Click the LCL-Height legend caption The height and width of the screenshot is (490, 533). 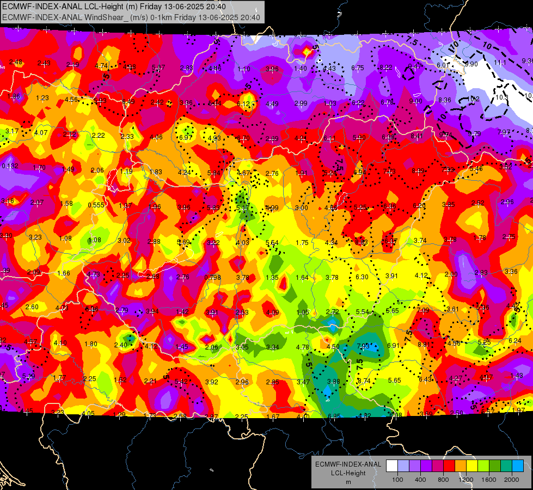[x=348, y=473]
